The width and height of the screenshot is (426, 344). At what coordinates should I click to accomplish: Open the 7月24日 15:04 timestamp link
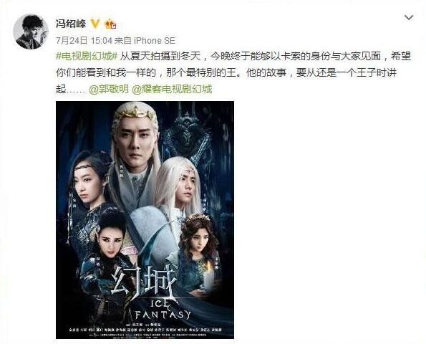(84, 41)
